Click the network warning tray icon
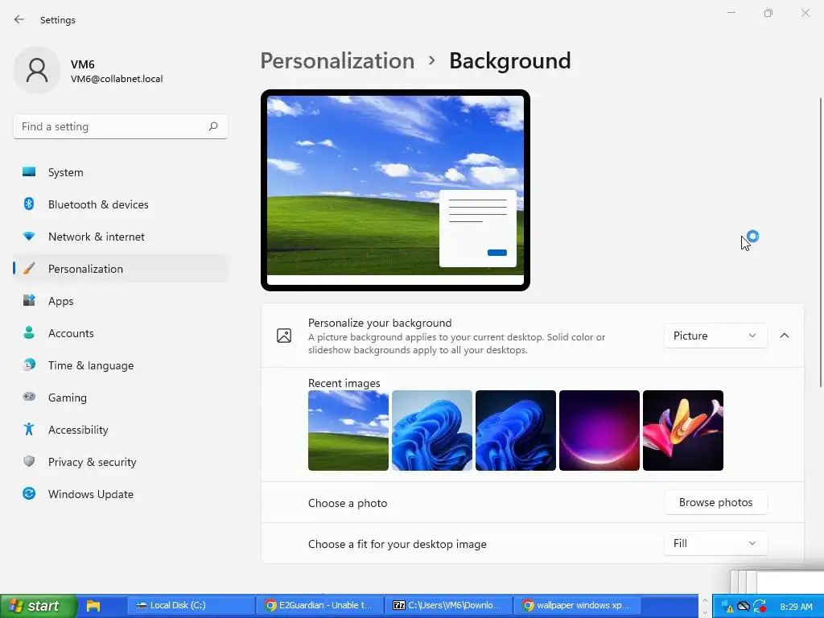This screenshot has height=618, width=824. (727, 607)
